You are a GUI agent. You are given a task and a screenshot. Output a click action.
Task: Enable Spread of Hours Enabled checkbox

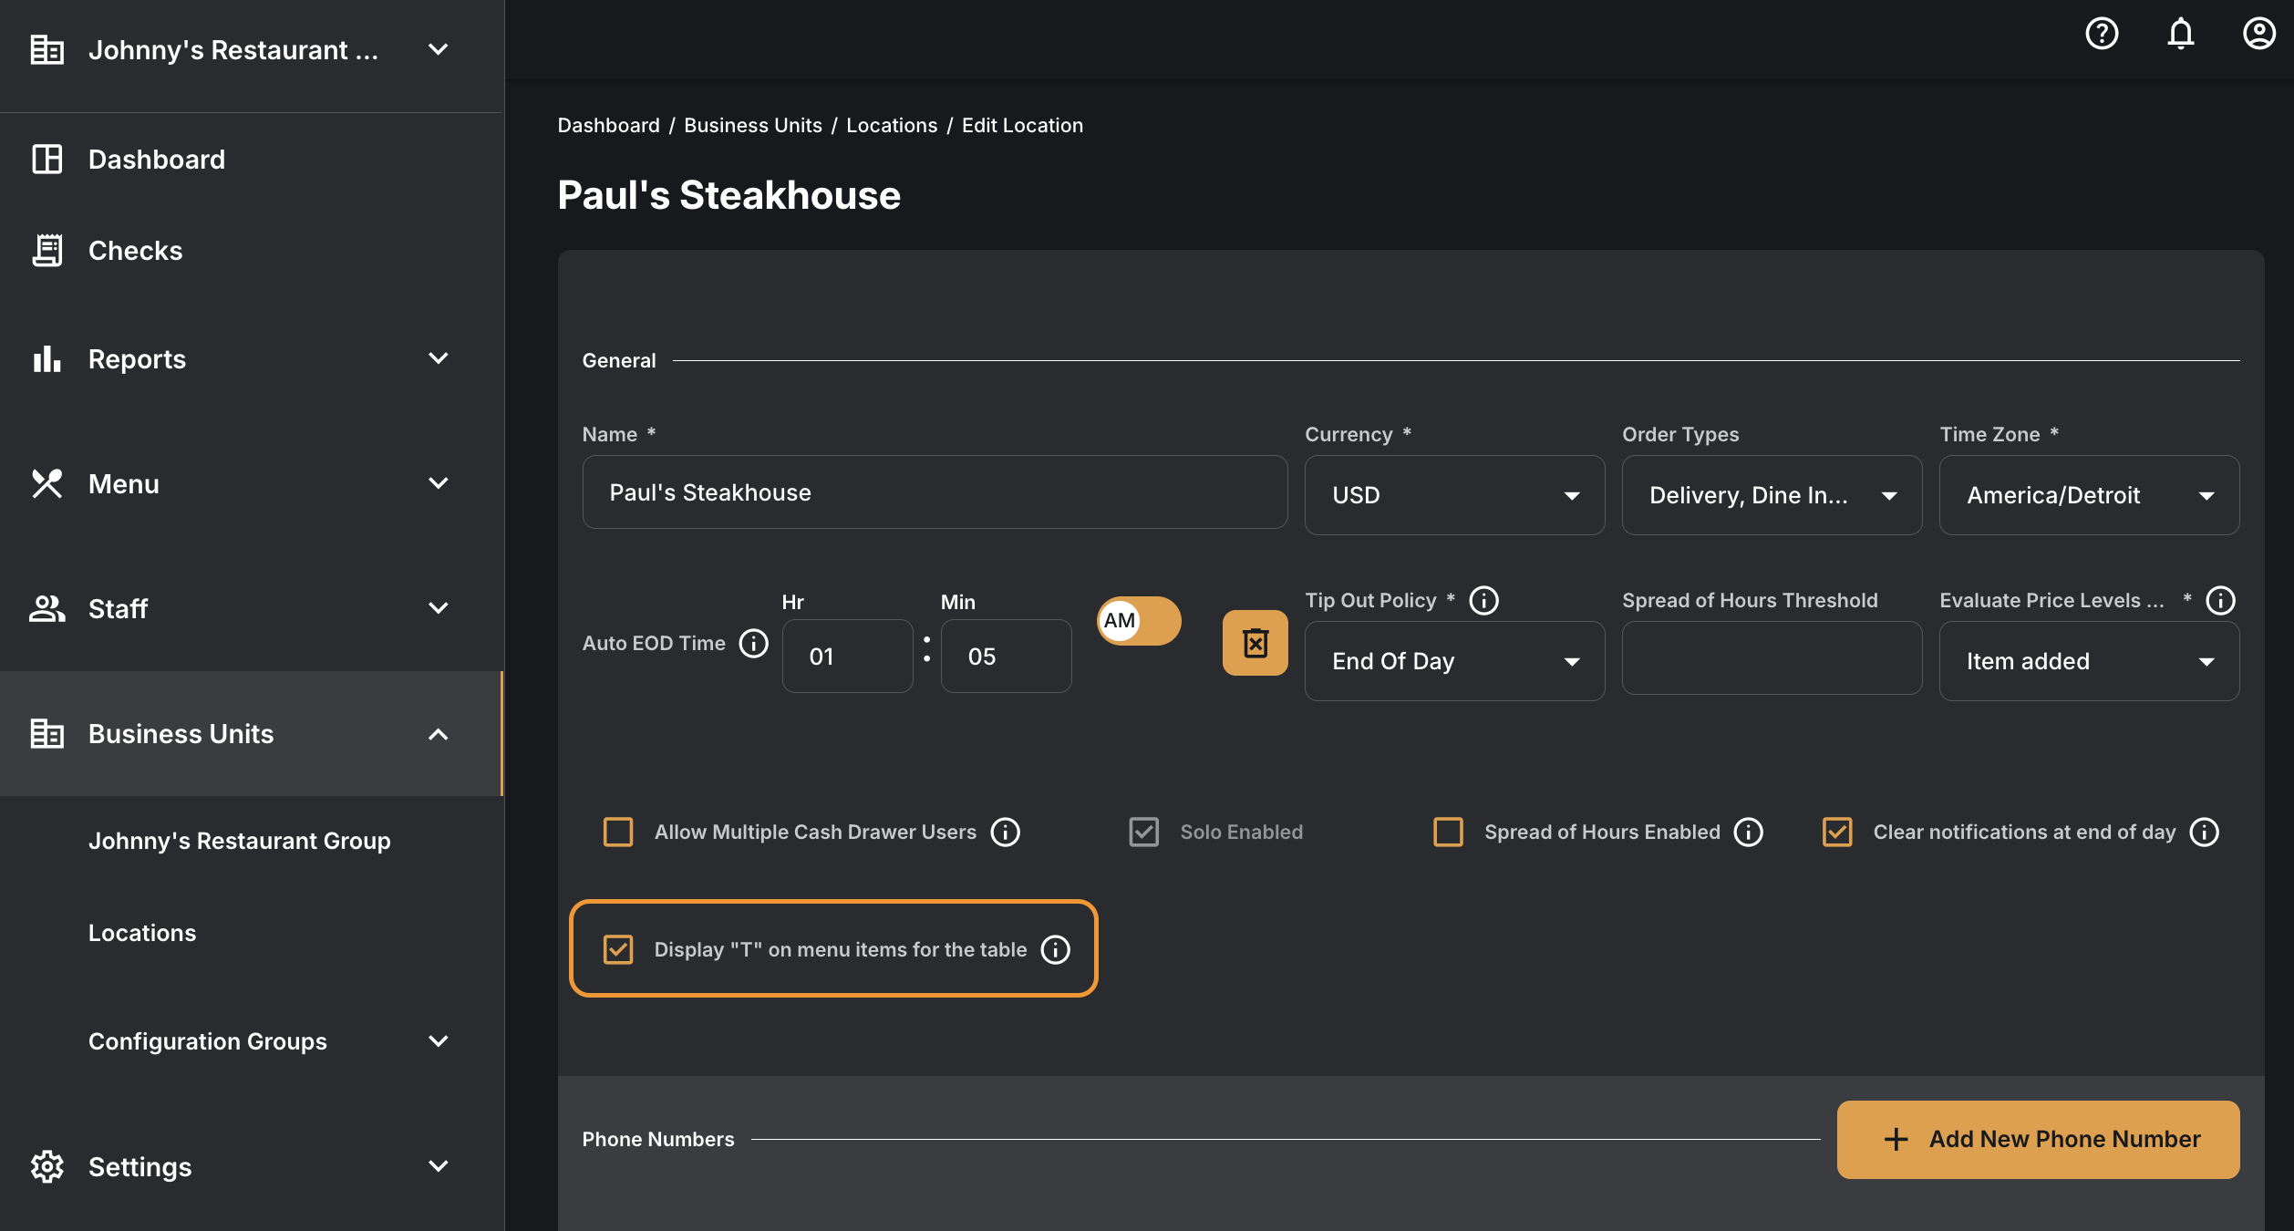(1448, 832)
